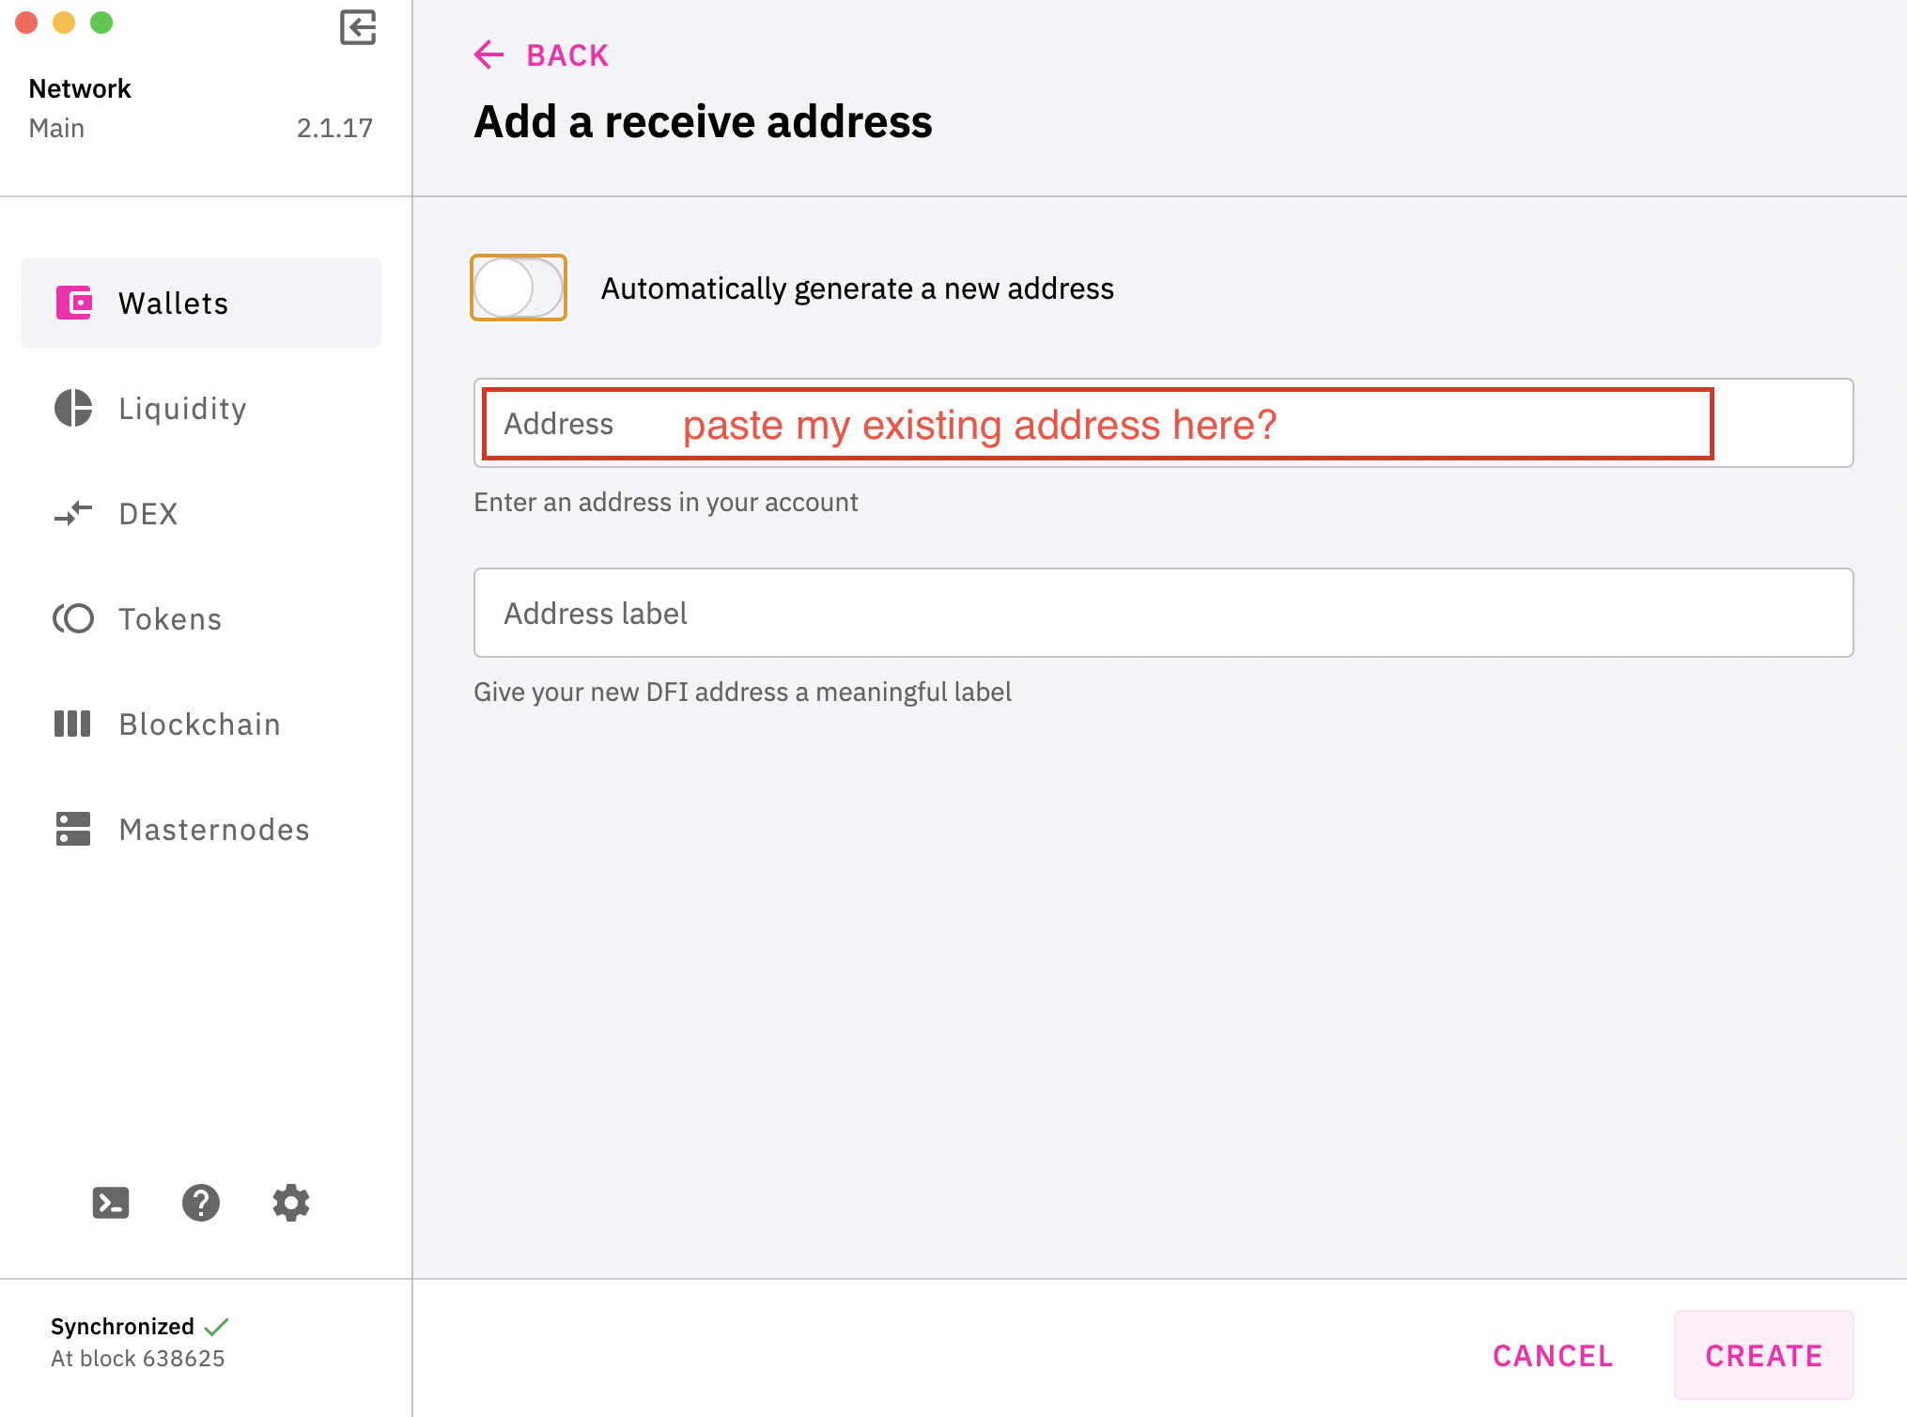Viewport: 1907px width, 1417px height.
Task: Focus the Address input field
Action: coord(1163,423)
